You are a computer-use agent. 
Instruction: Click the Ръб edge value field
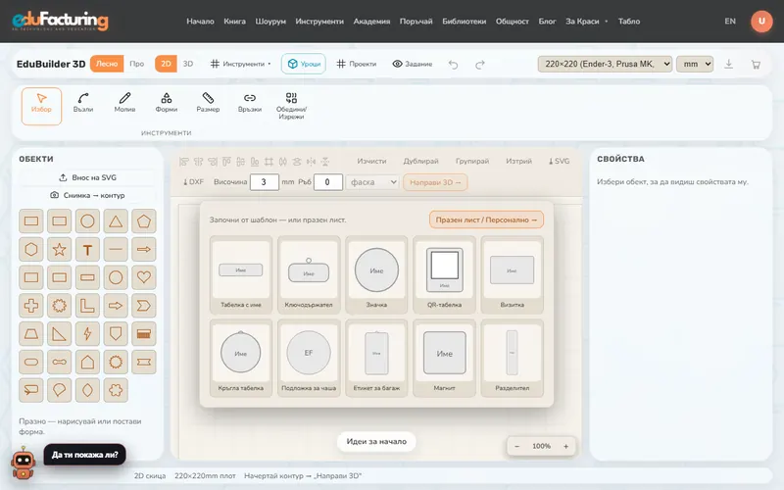pos(327,182)
